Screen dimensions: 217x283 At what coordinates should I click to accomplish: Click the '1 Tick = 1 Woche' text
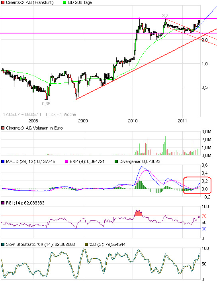61,114
